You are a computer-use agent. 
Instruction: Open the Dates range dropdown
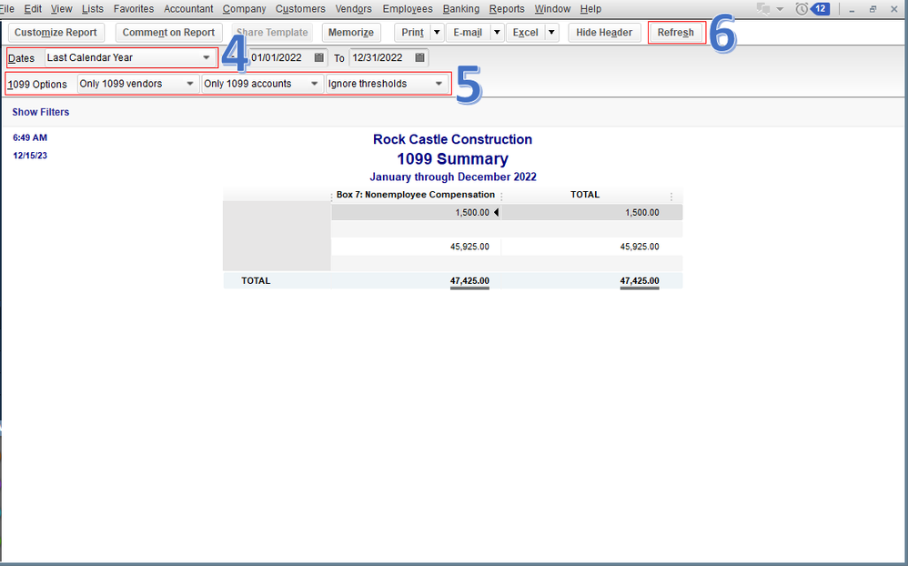(130, 57)
